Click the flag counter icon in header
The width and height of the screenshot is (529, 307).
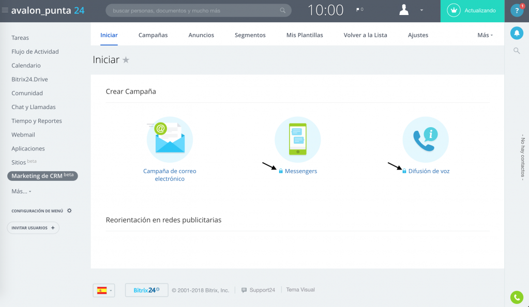click(x=359, y=10)
